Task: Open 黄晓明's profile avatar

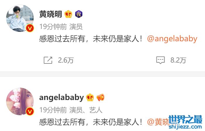Action: click(20, 18)
